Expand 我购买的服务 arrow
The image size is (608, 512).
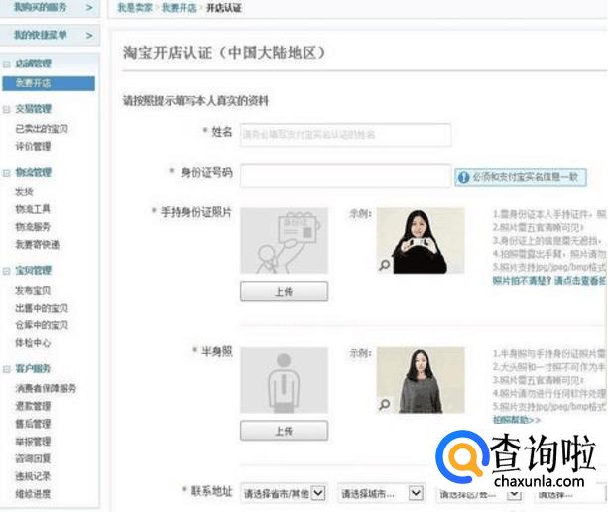pyautogui.click(x=89, y=7)
